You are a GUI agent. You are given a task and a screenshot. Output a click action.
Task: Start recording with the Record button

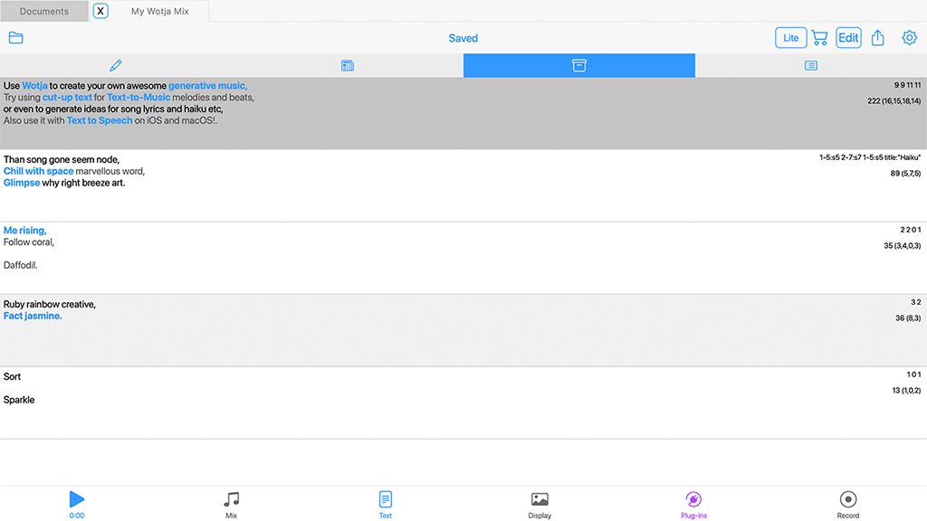pos(848,504)
